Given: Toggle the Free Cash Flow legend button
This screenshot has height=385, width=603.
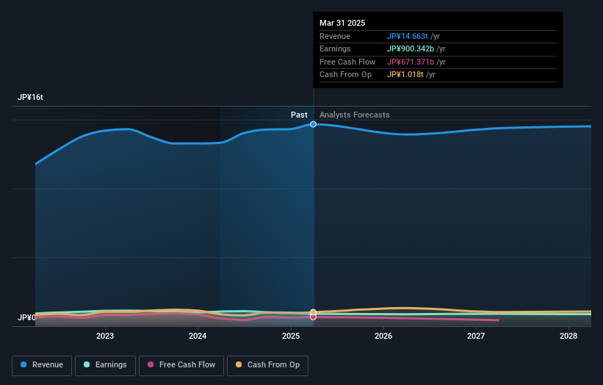Looking at the screenshot, I should pos(181,365).
